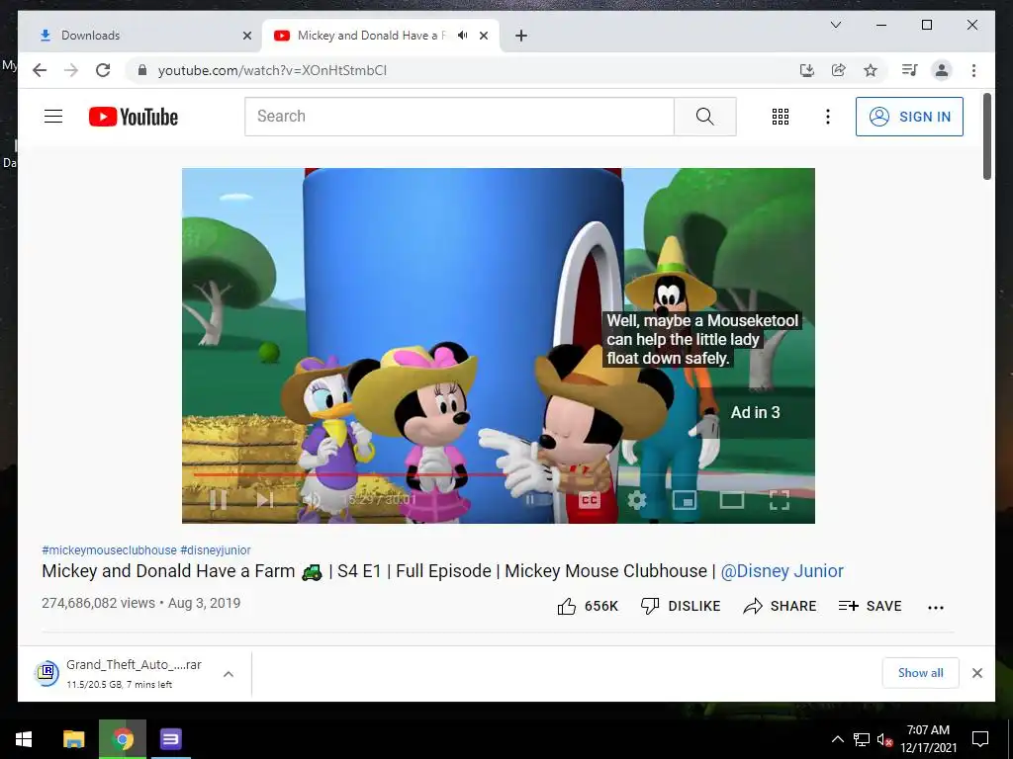Pause the video with the player pause button
Image resolution: width=1013 pixels, height=759 pixels.
point(219,499)
